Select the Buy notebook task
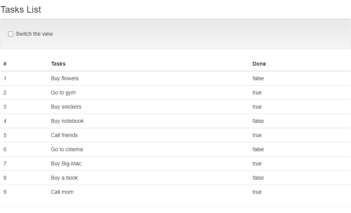This screenshot has width=351, height=213. (67, 121)
